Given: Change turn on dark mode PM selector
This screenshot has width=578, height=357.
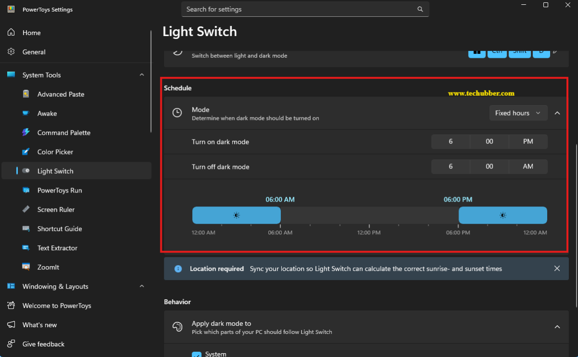Looking at the screenshot, I should (x=528, y=142).
